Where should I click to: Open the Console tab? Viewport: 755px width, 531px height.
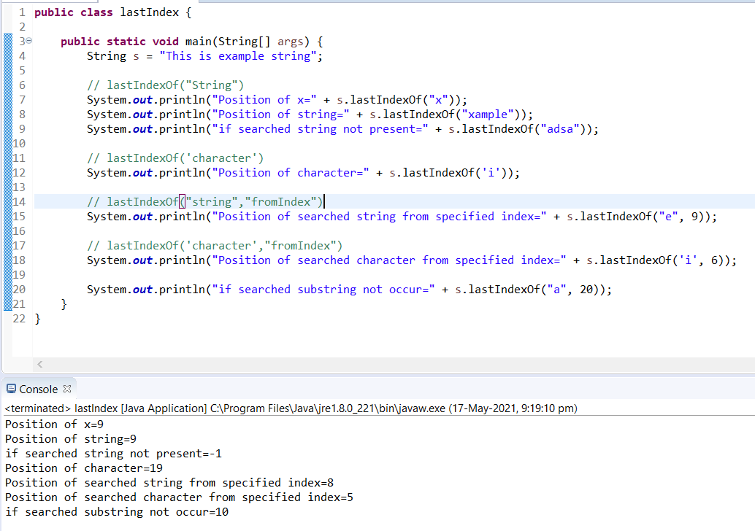point(38,389)
